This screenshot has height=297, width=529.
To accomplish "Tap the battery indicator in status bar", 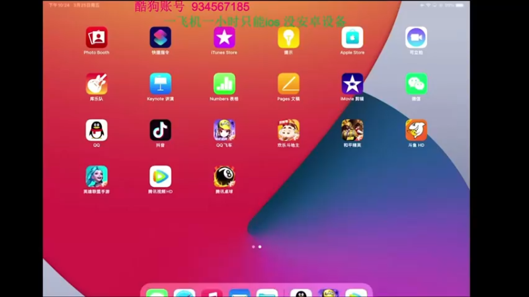I will tap(460, 5).
